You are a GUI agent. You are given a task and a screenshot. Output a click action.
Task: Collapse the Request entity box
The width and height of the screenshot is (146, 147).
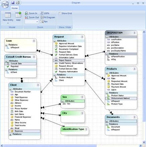pyautogui.click(x=82, y=37)
